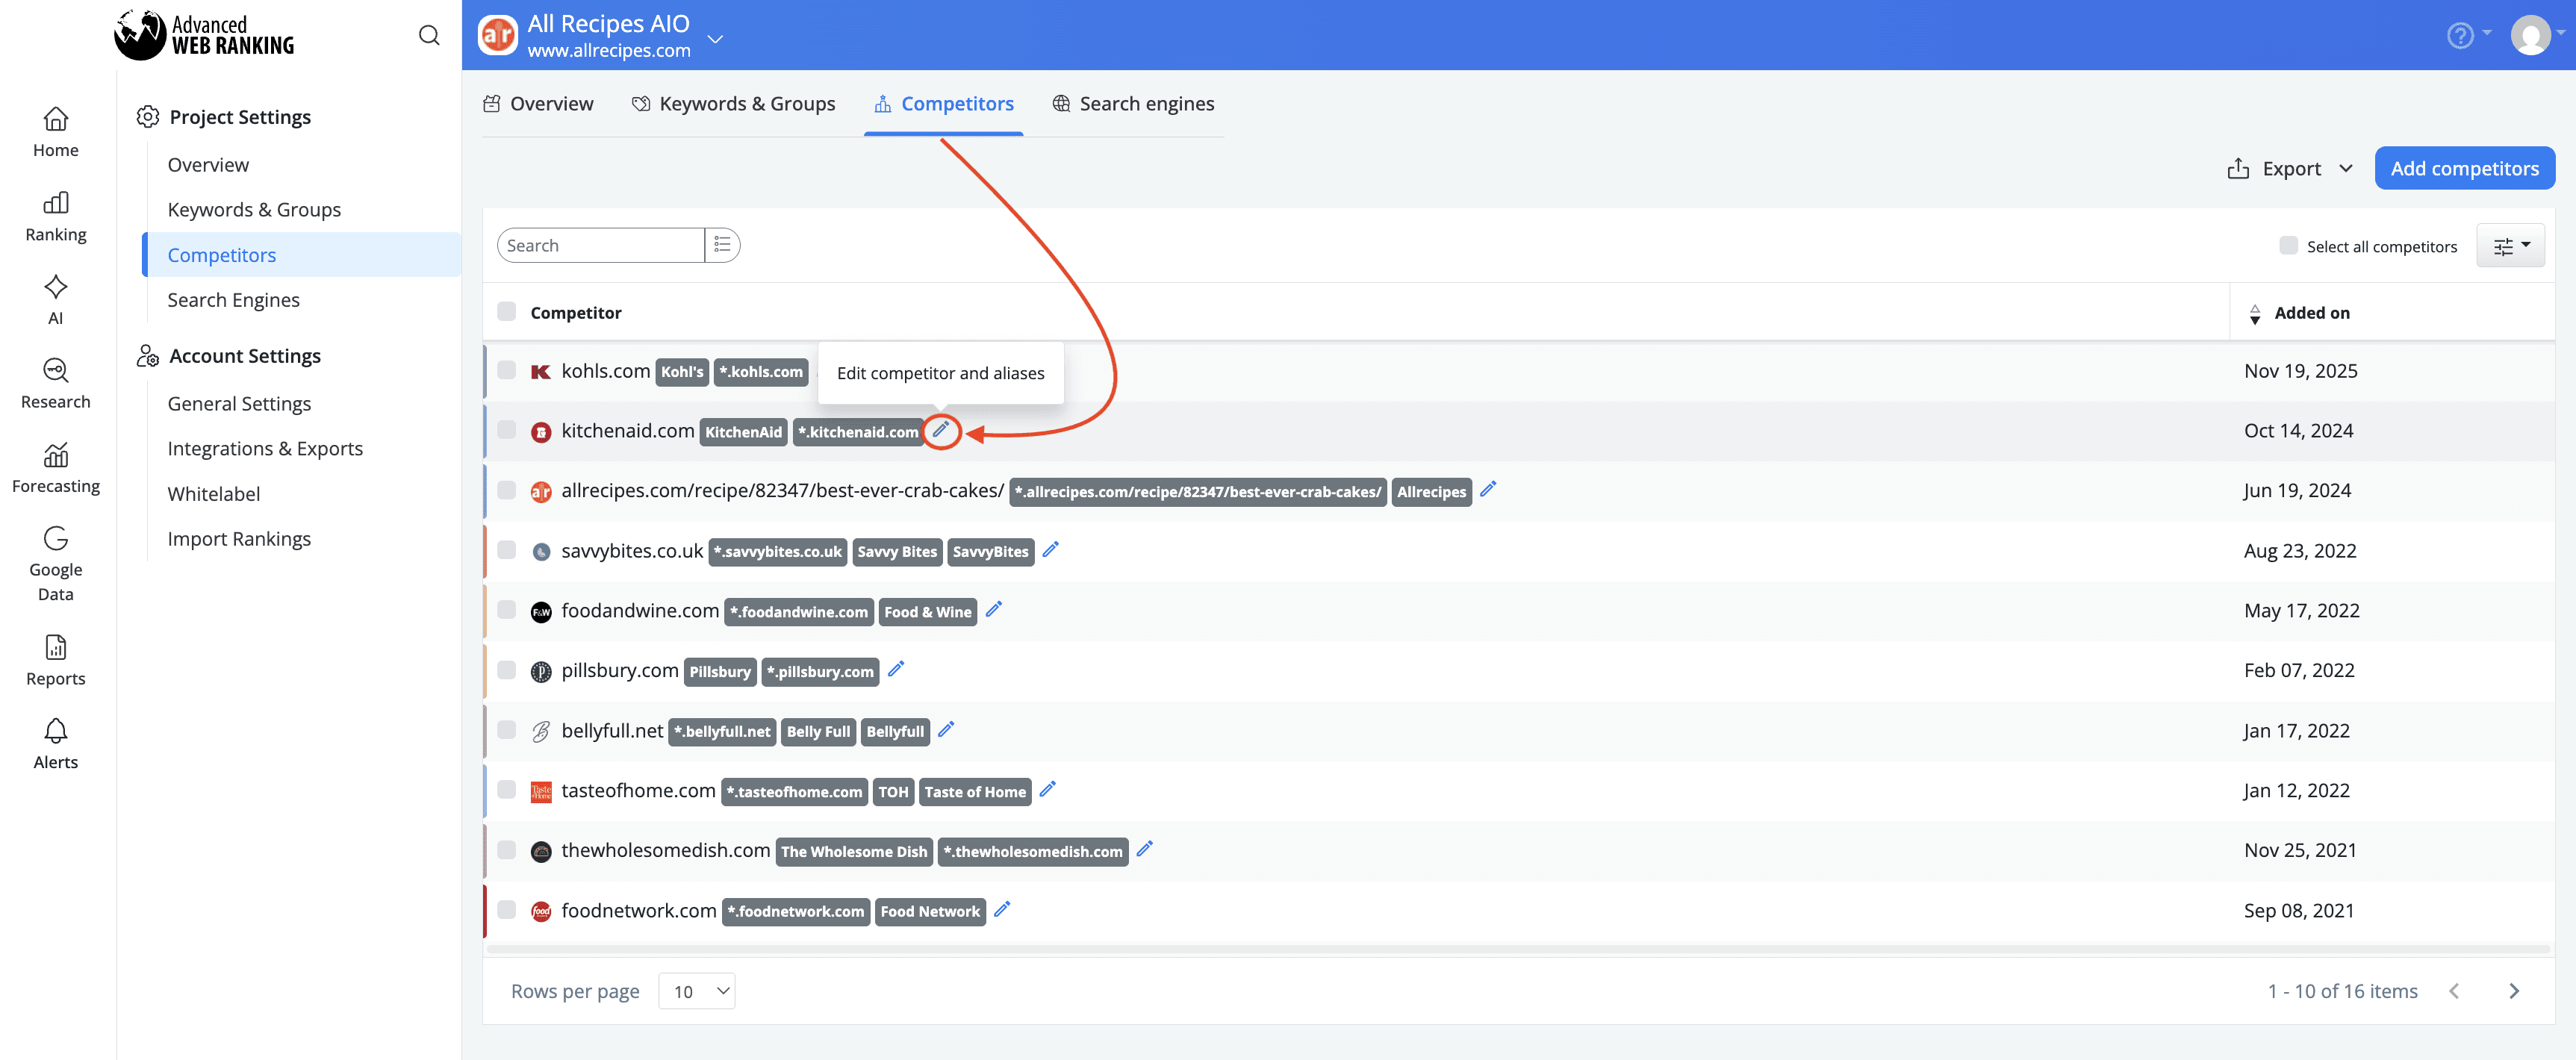Open the Export dropdown
This screenshot has height=1060, width=2576.
(x=2291, y=168)
